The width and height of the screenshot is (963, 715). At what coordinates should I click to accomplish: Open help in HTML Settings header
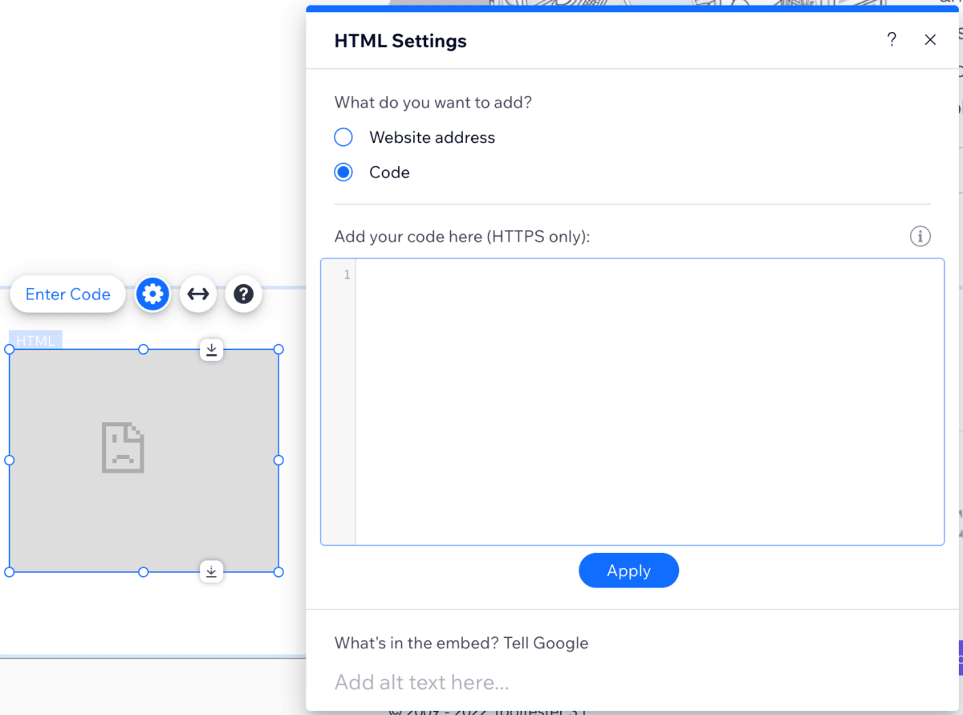pos(892,40)
